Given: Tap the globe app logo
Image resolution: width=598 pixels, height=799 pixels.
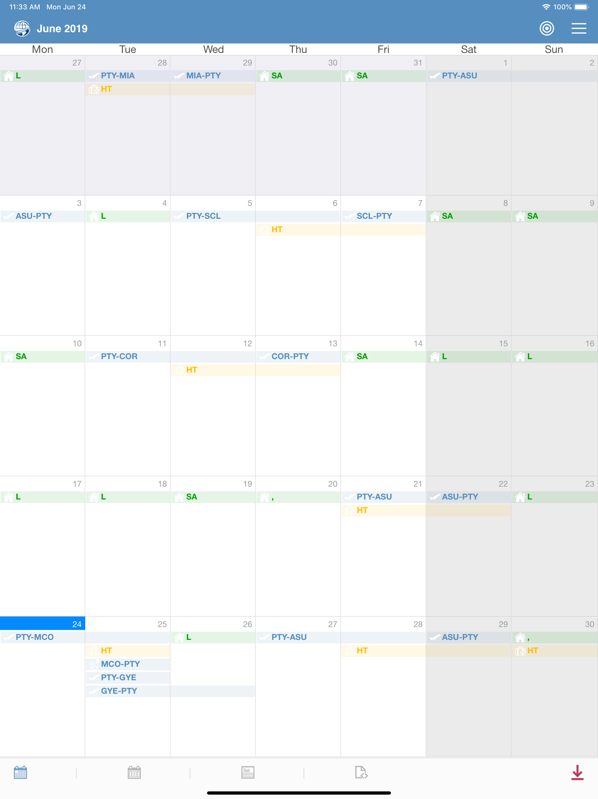Looking at the screenshot, I should click(x=22, y=28).
